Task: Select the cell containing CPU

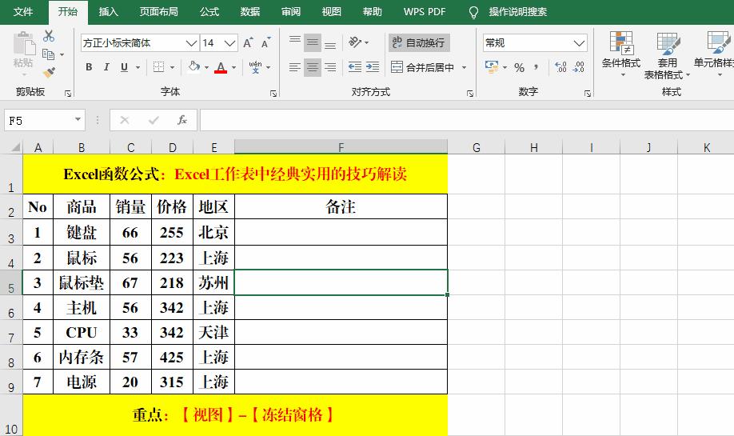Action: [82, 332]
